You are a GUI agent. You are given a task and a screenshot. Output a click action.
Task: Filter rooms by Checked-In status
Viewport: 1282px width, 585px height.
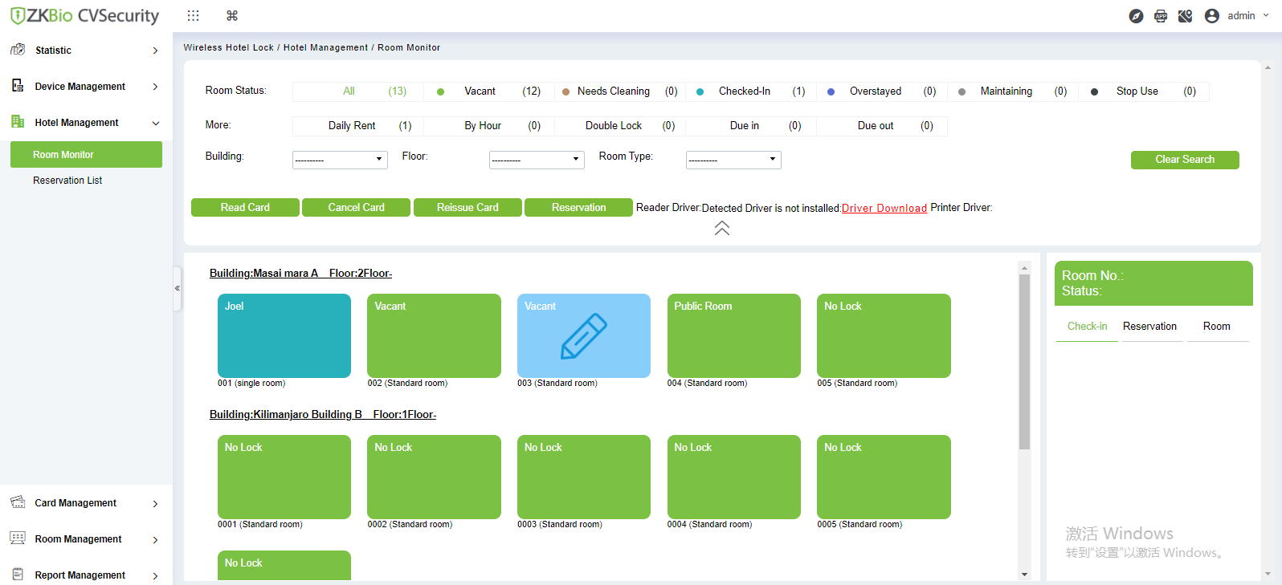coord(749,91)
